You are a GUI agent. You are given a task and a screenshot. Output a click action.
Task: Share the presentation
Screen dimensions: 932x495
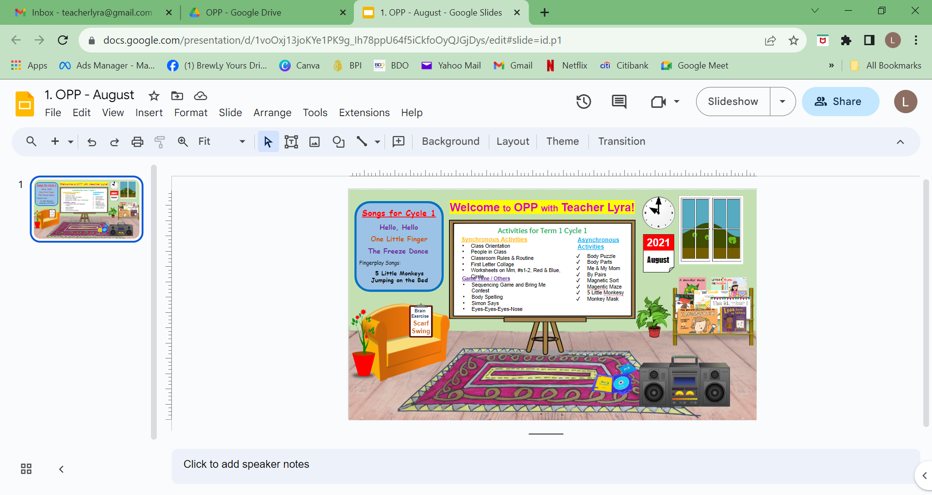click(x=840, y=102)
